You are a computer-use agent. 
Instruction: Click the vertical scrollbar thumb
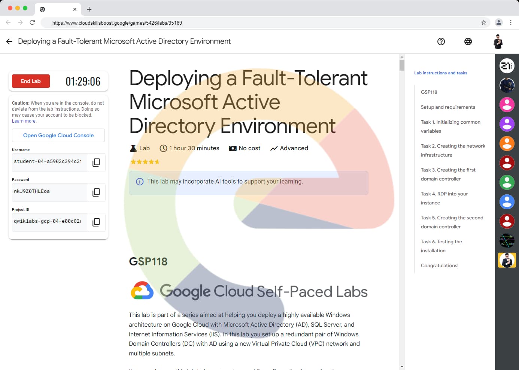click(402, 65)
